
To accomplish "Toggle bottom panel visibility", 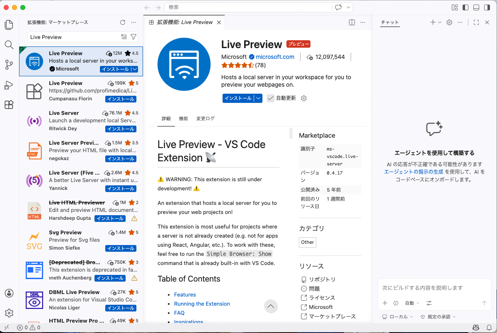I will coord(476,7).
